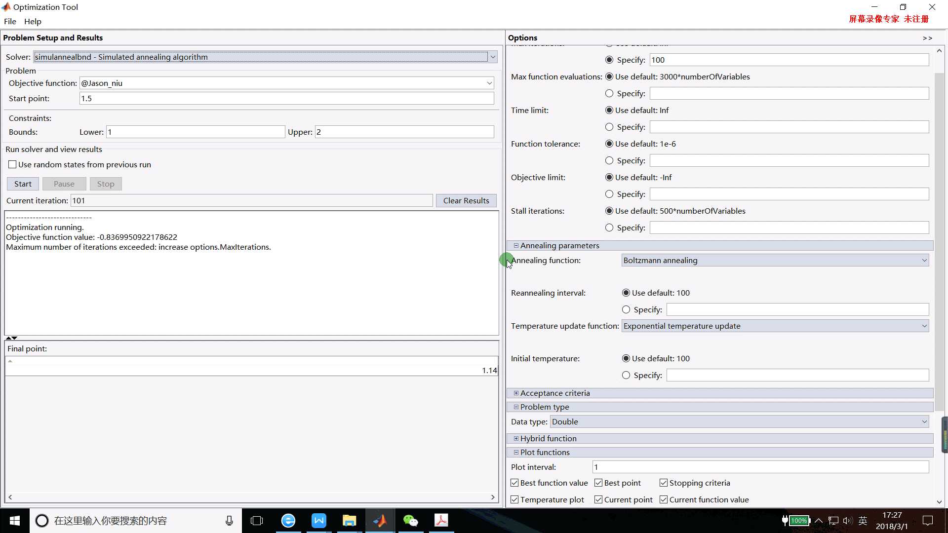Click the MATLAB taskbar icon

(x=380, y=520)
